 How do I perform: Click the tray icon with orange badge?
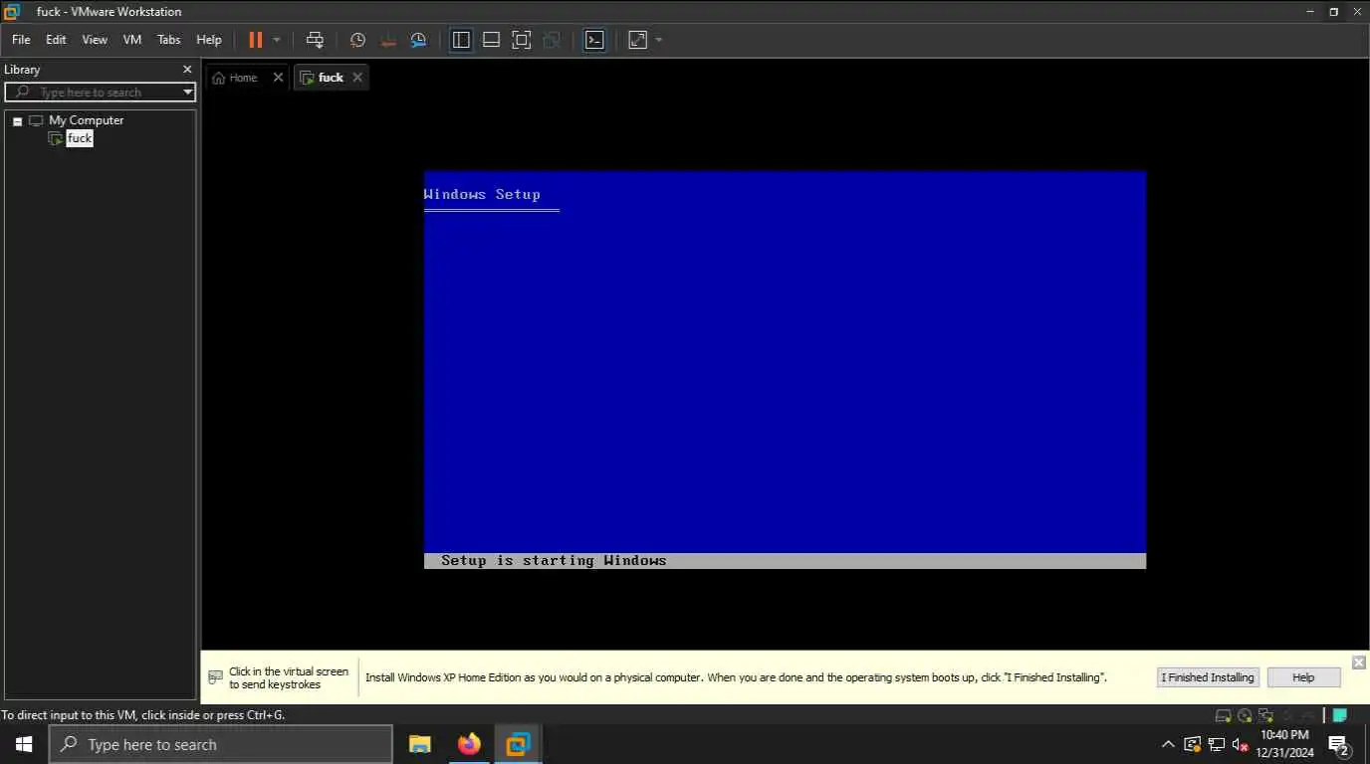[1192, 744]
